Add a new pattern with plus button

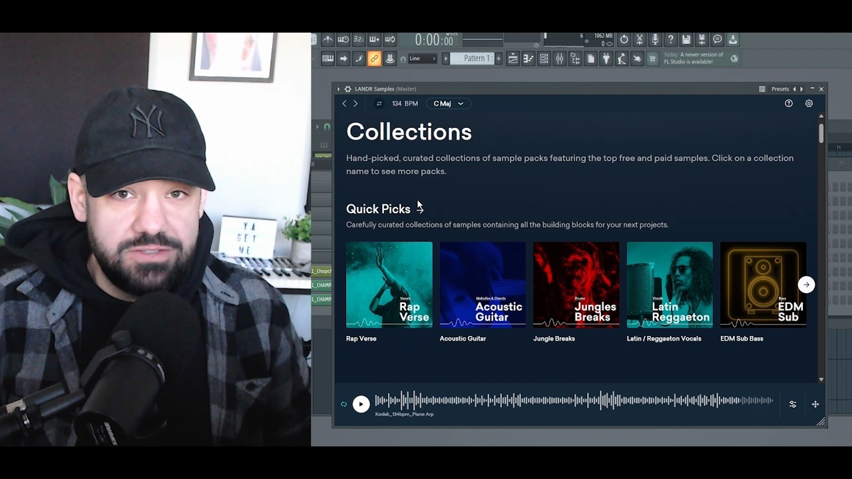498,59
